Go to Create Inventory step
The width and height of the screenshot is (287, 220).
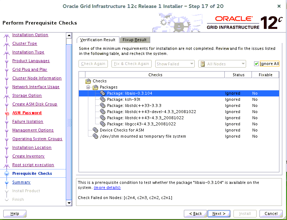(x=28, y=156)
